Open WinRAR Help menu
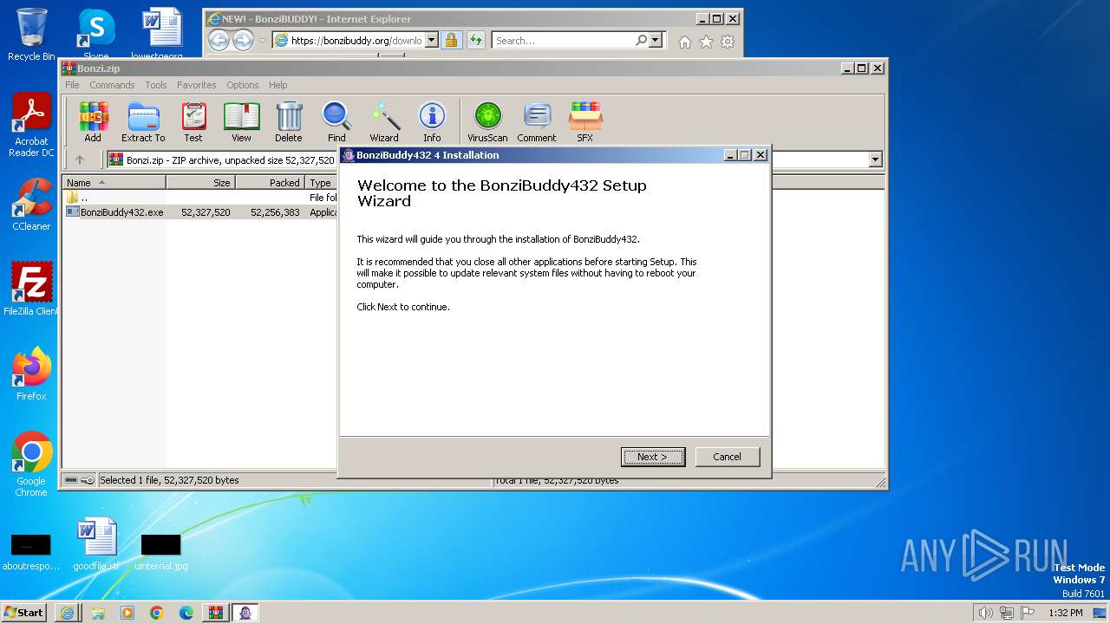Viewport: 1110px width, 624px height. (277, 85)
